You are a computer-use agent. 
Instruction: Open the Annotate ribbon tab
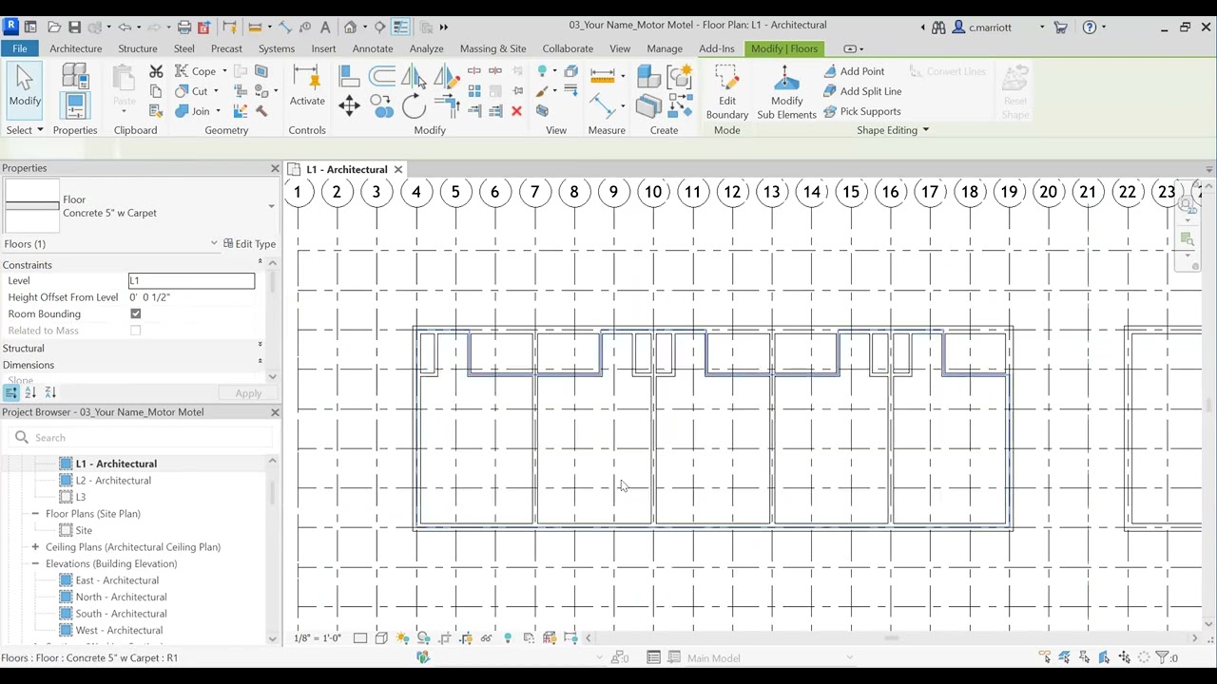[x=373, y=48]
